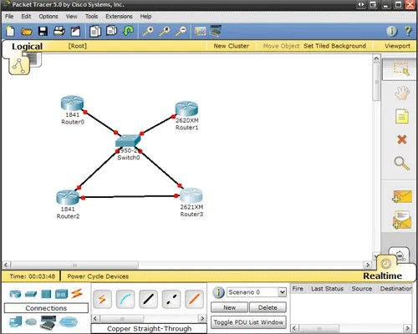Select Custom Made Devices category icon
The image size is (418, 334).
48,322
